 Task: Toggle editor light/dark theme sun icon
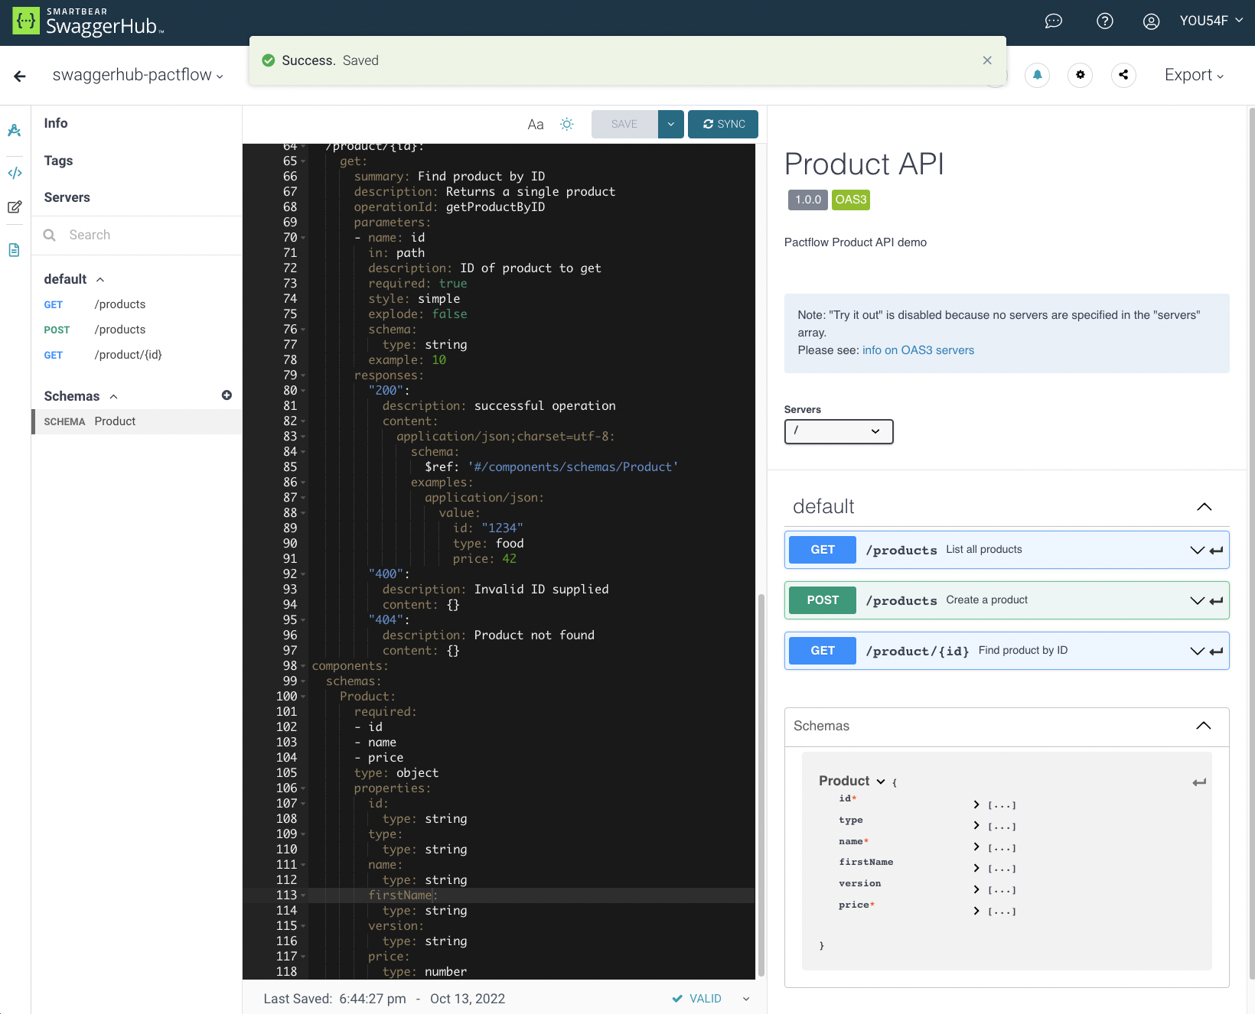click(566, 124)
